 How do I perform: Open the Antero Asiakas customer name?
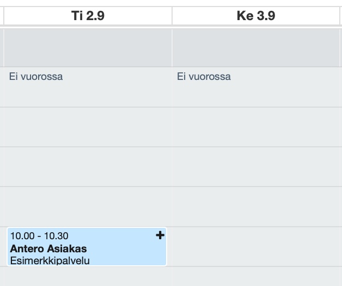pos(48,248)
